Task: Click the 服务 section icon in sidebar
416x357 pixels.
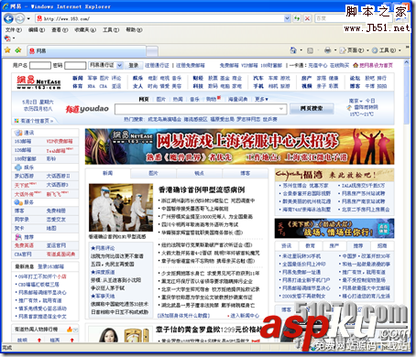Action: click(18, 202)
